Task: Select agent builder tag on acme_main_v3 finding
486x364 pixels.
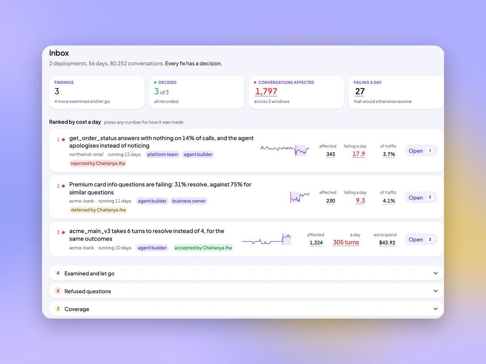Action: [152, 248]
